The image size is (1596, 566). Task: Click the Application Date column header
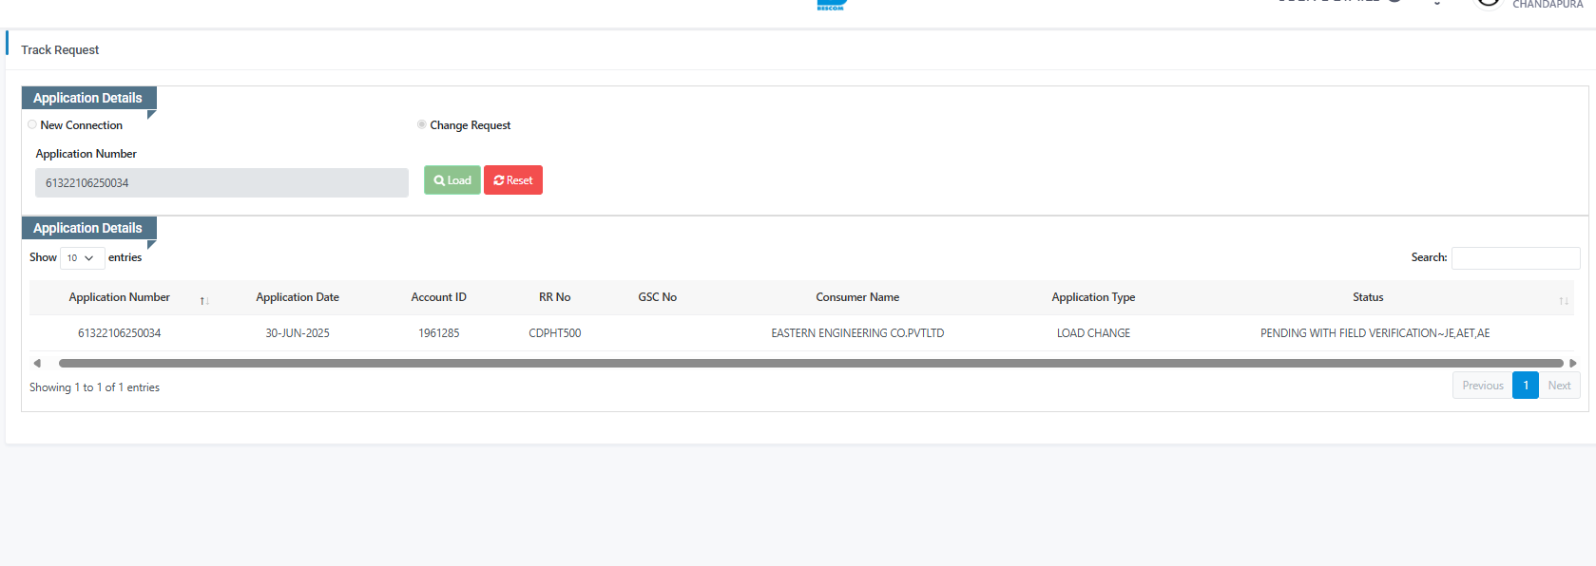tap(298, 297)
